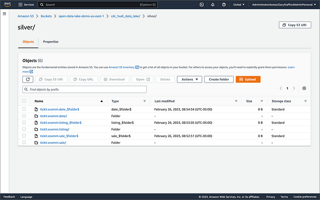320x200 pixels.
Task: Open cdc_hudi_data_lake/ breadcrumb
Action: click(126, 16)
